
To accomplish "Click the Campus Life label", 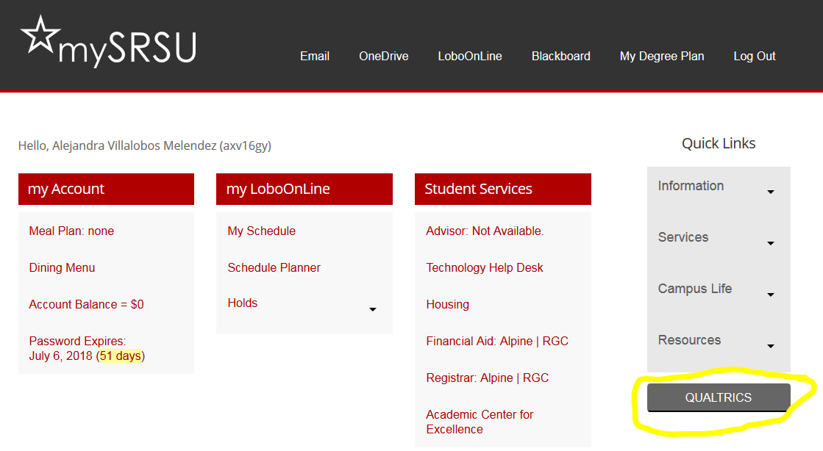I will 695,289.
